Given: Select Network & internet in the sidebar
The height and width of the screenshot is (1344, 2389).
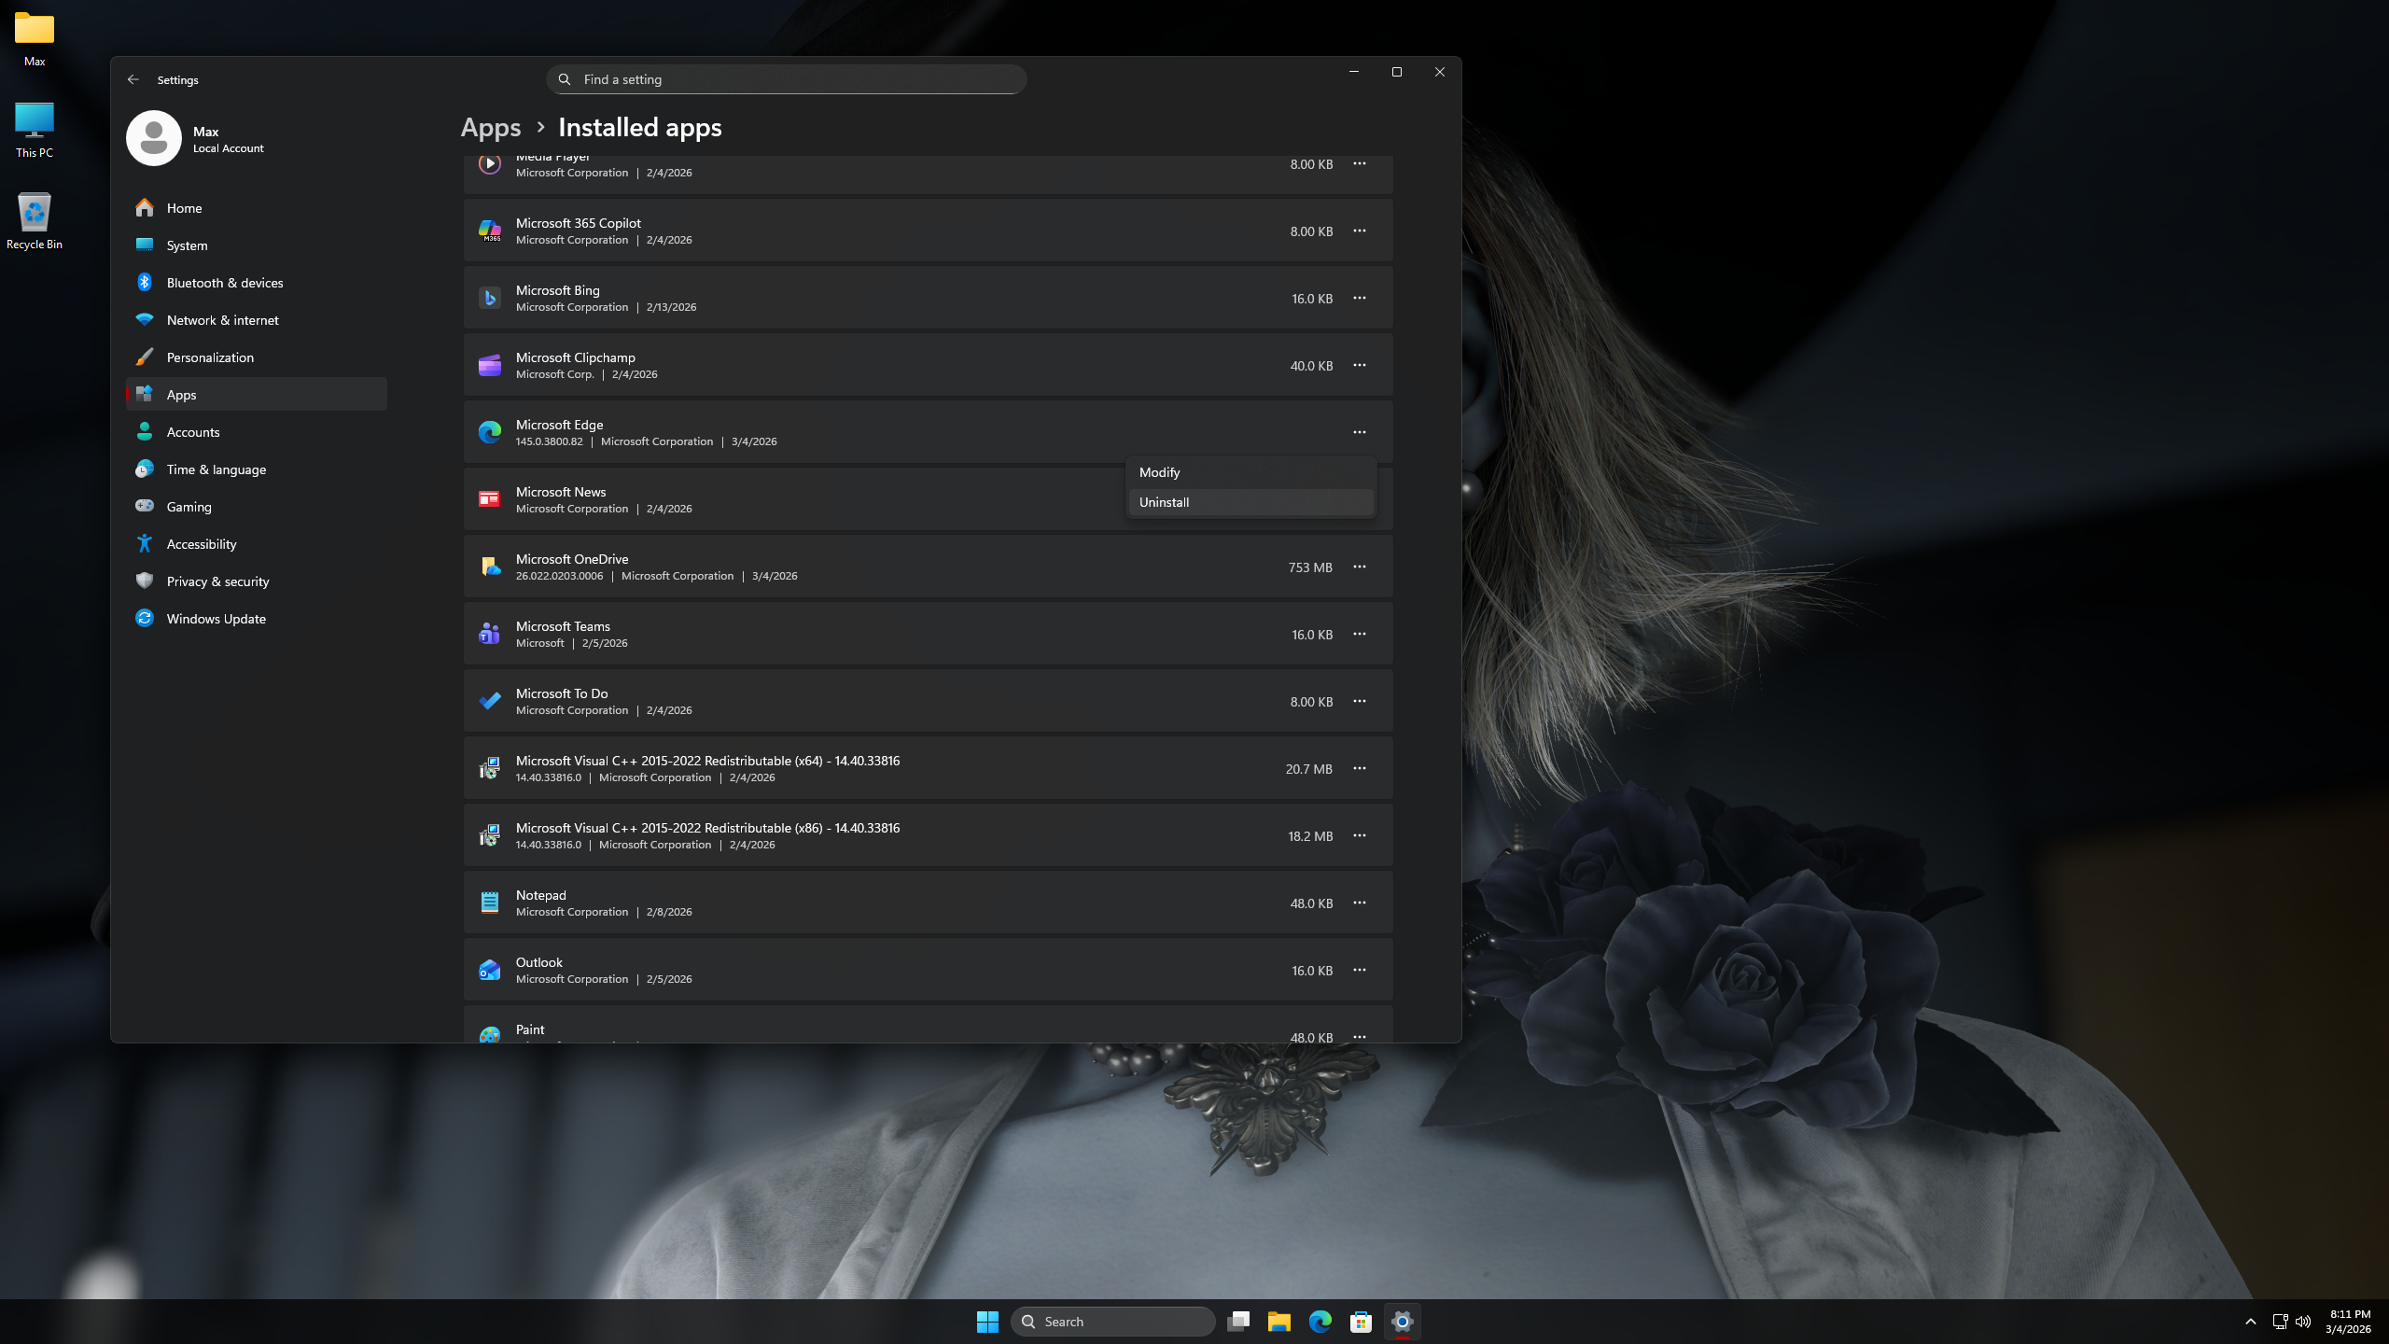Looking at the screenshot, I should pos(256,319).
